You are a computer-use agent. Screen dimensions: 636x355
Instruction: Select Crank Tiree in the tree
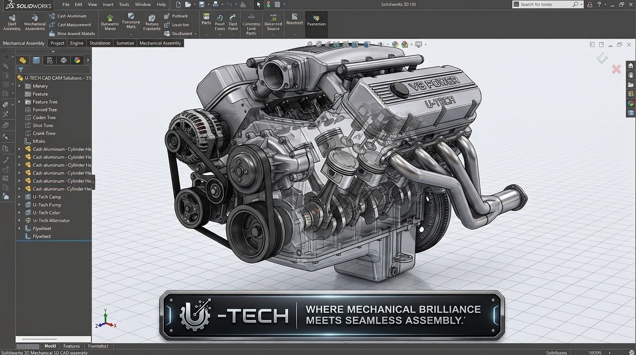pyautogui.click(x=44, y=133)
